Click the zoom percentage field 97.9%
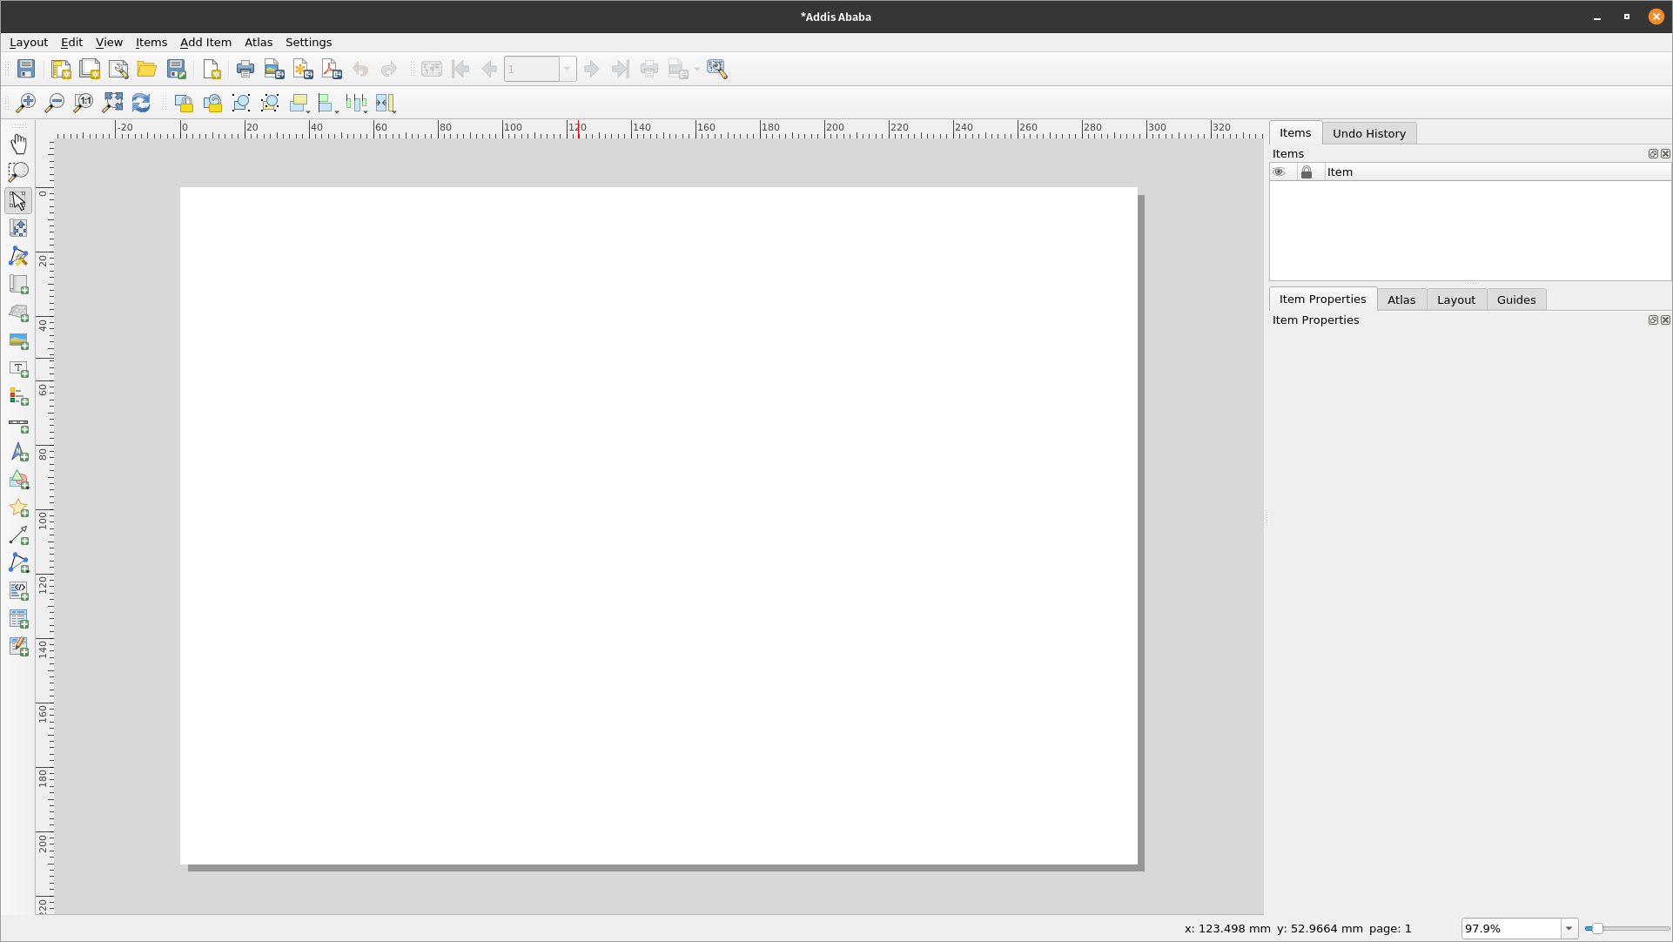 [x=1511, y=928]
